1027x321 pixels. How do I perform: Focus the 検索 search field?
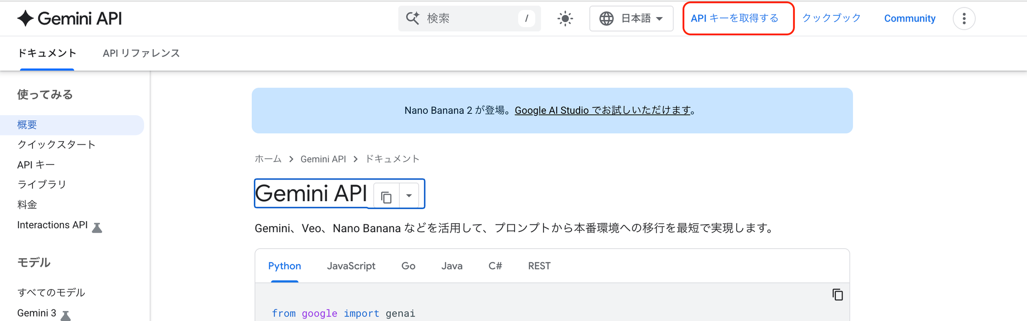tap(469, 19)
